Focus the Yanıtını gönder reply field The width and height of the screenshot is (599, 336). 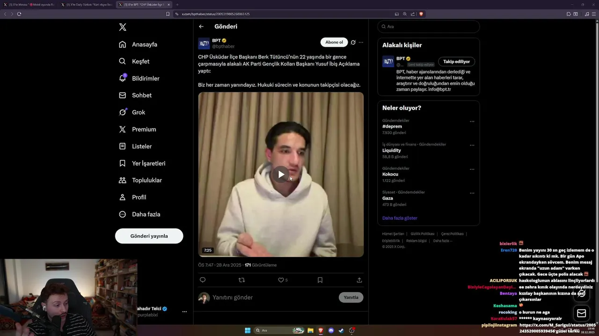point(274,297)
